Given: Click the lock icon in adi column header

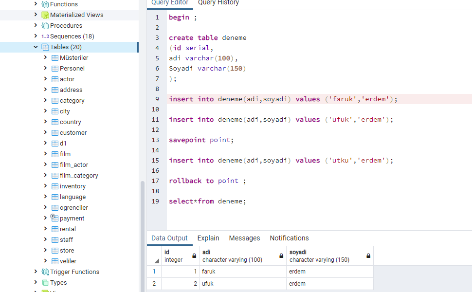Looking at the screenshot, I should click(x=281, y=256).
